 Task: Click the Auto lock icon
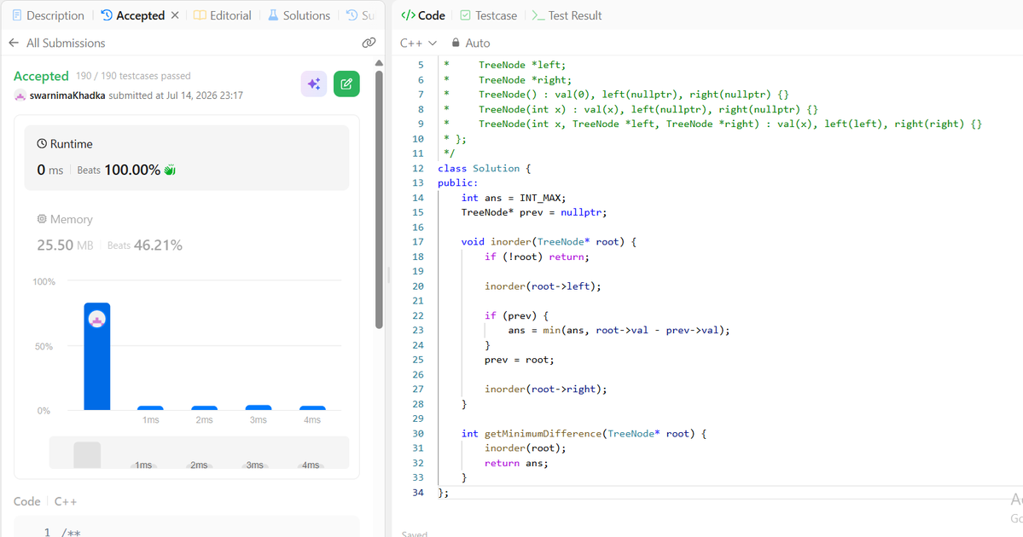click(x=456, y=43)
